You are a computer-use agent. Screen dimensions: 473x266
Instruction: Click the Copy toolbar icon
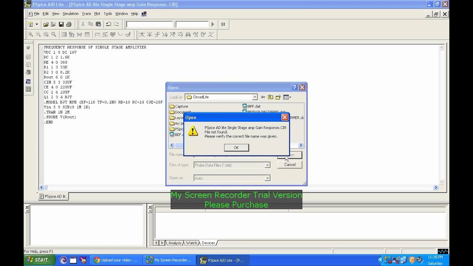click(x=91, y=24)
